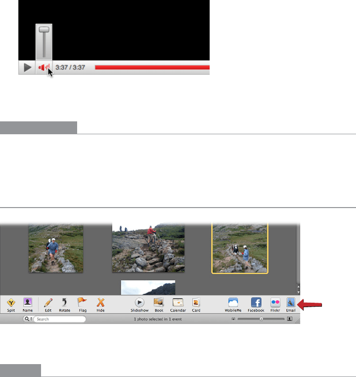Rotate the selected photo
356x377 pixels.
coord(65,305)
